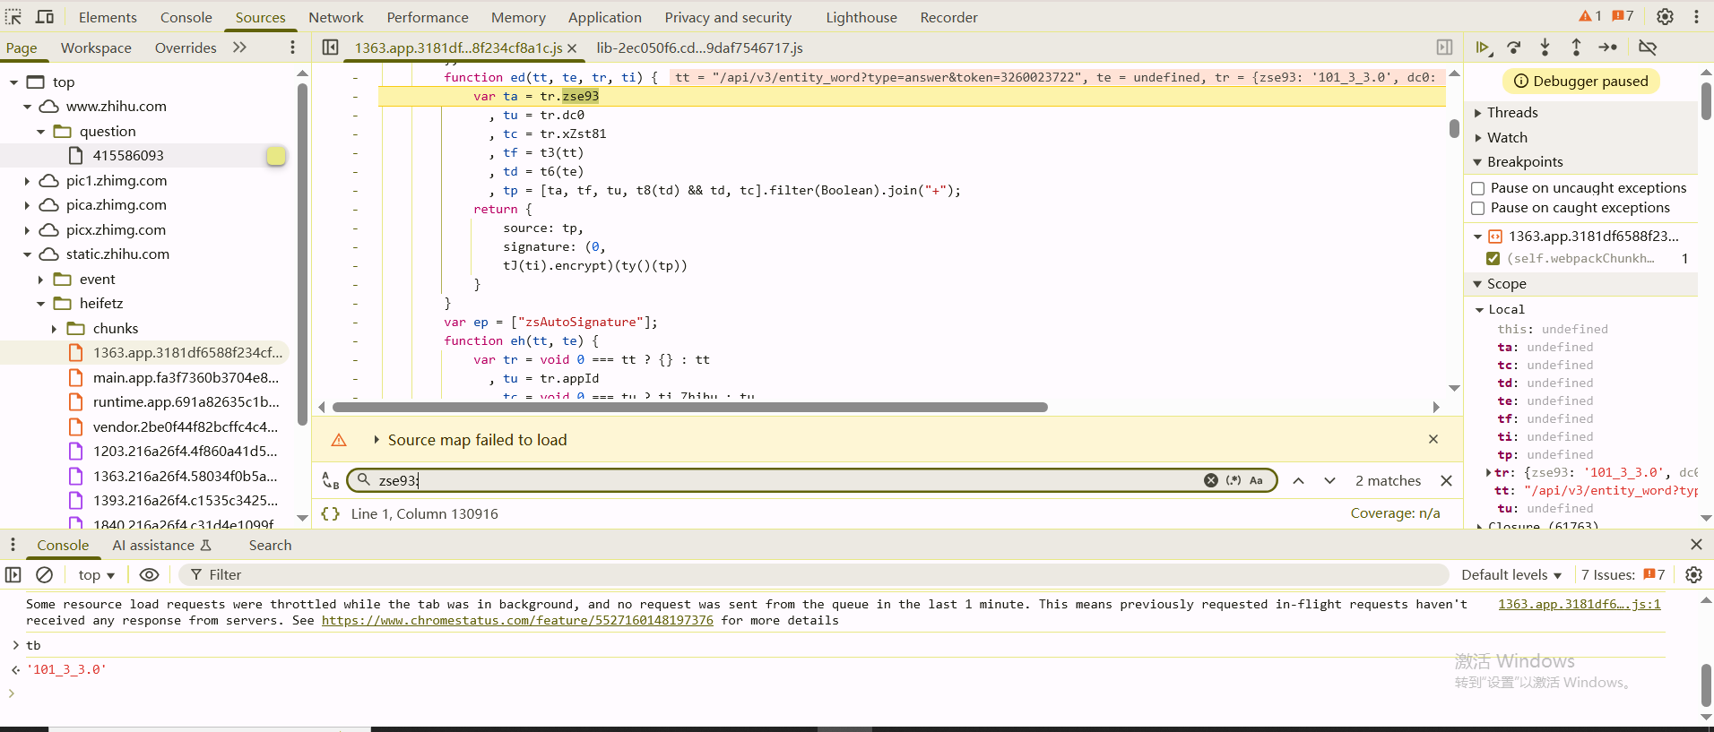Enable Pause on uncaught exceptions

tap(1478, 188)
